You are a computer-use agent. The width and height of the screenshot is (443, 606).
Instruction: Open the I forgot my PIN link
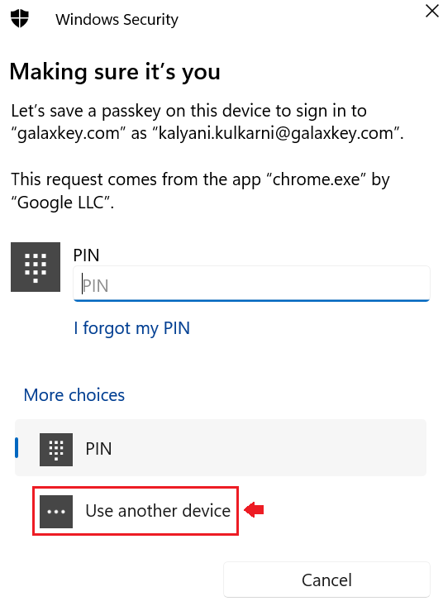coord(131,328)
